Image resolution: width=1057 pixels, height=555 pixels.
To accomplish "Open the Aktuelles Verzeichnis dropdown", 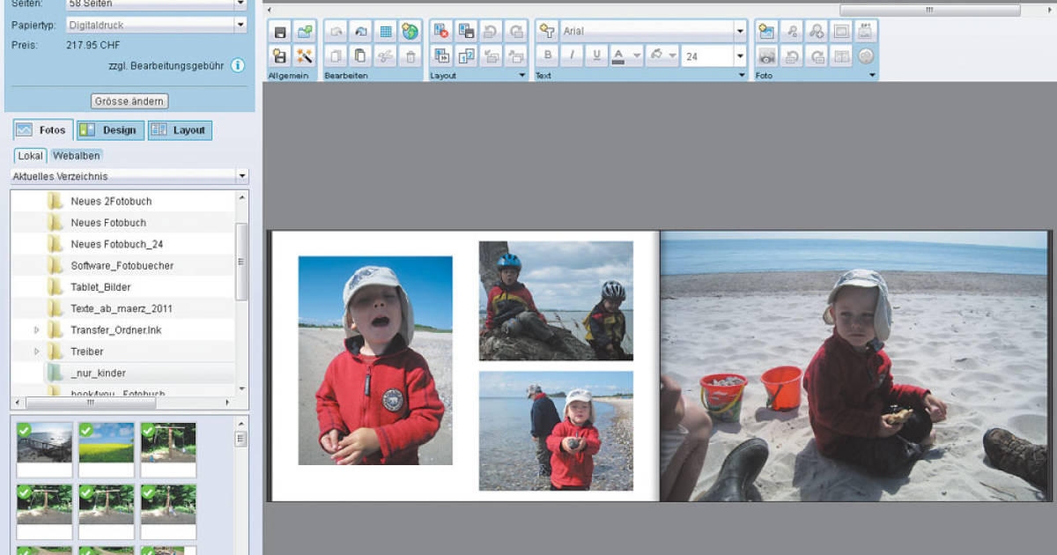I will 242,177.
